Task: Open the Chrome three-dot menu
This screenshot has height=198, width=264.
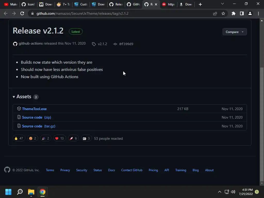Action: pos(258,13)
